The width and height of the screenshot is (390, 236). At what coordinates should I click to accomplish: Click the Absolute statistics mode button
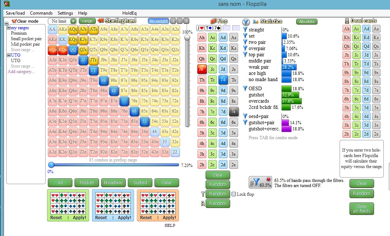307,22
